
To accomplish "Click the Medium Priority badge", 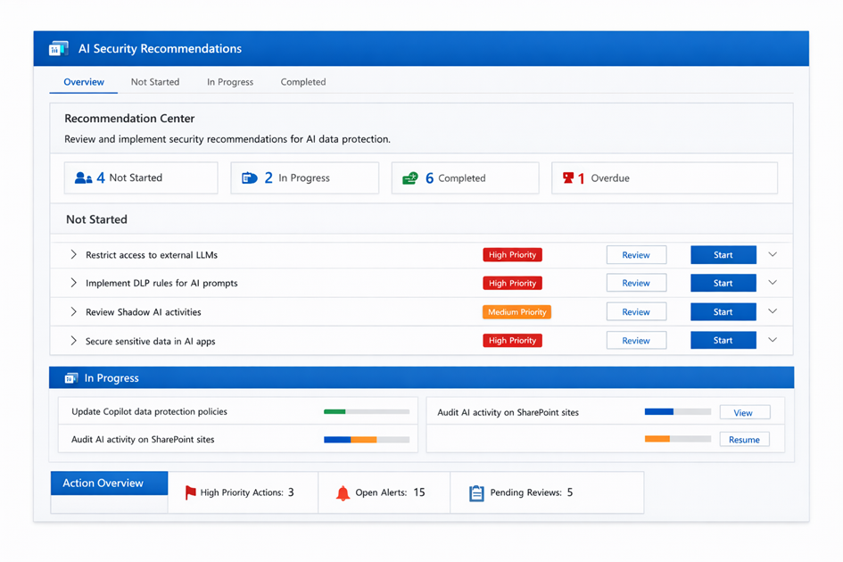I will click(x=517, y=312).
